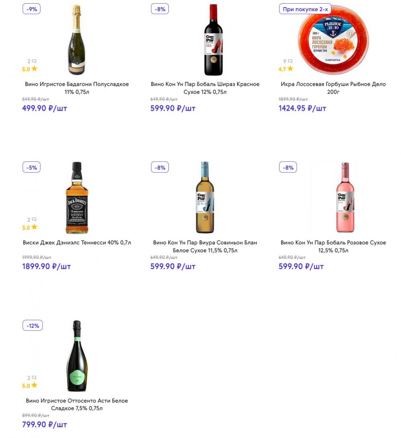Viewport: 401px width, 438px height.
Task: Click the При покупке 2-х promo badge
Action: coord(305,9)
